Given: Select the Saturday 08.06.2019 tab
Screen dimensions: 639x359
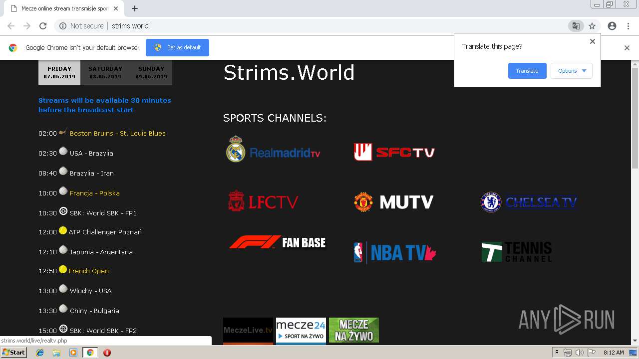Looking at the screenshot, I should [x=105, y=73].
